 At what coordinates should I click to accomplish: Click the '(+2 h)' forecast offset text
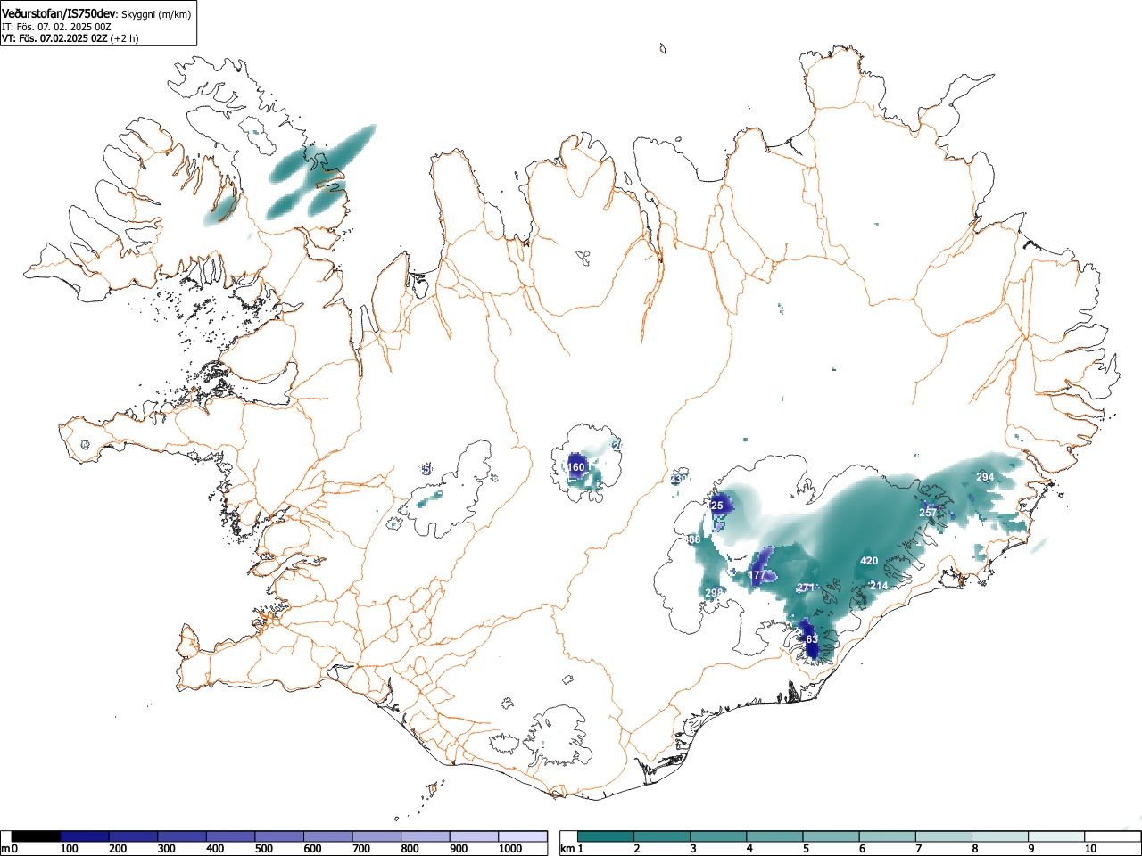(124, 38)
